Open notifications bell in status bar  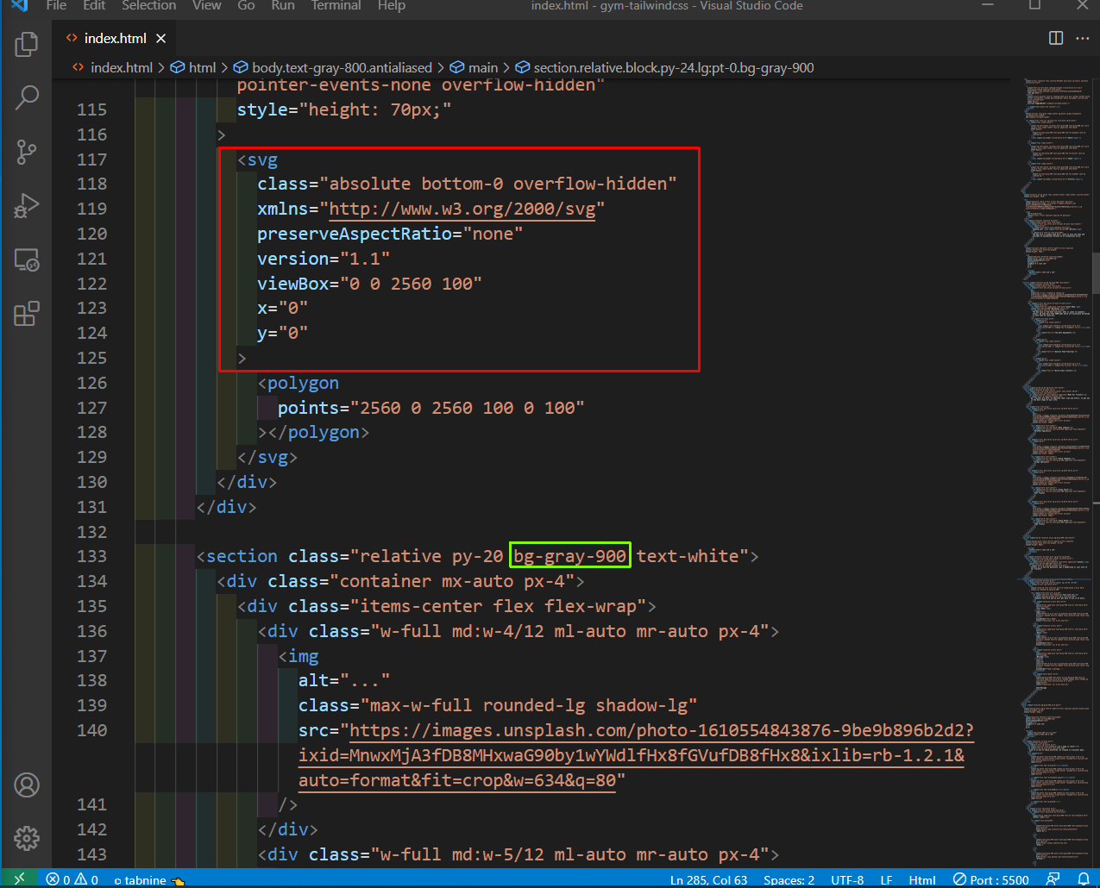[1084, 880]
